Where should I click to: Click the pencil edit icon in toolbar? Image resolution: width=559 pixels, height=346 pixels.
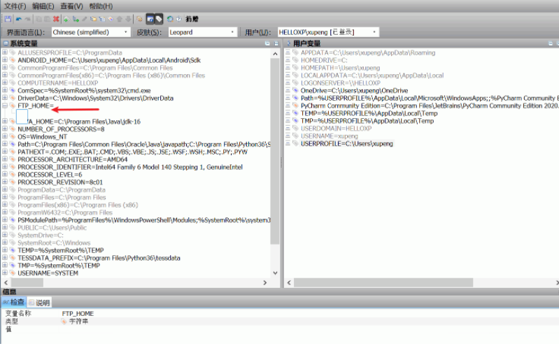(x=84, y=19)
